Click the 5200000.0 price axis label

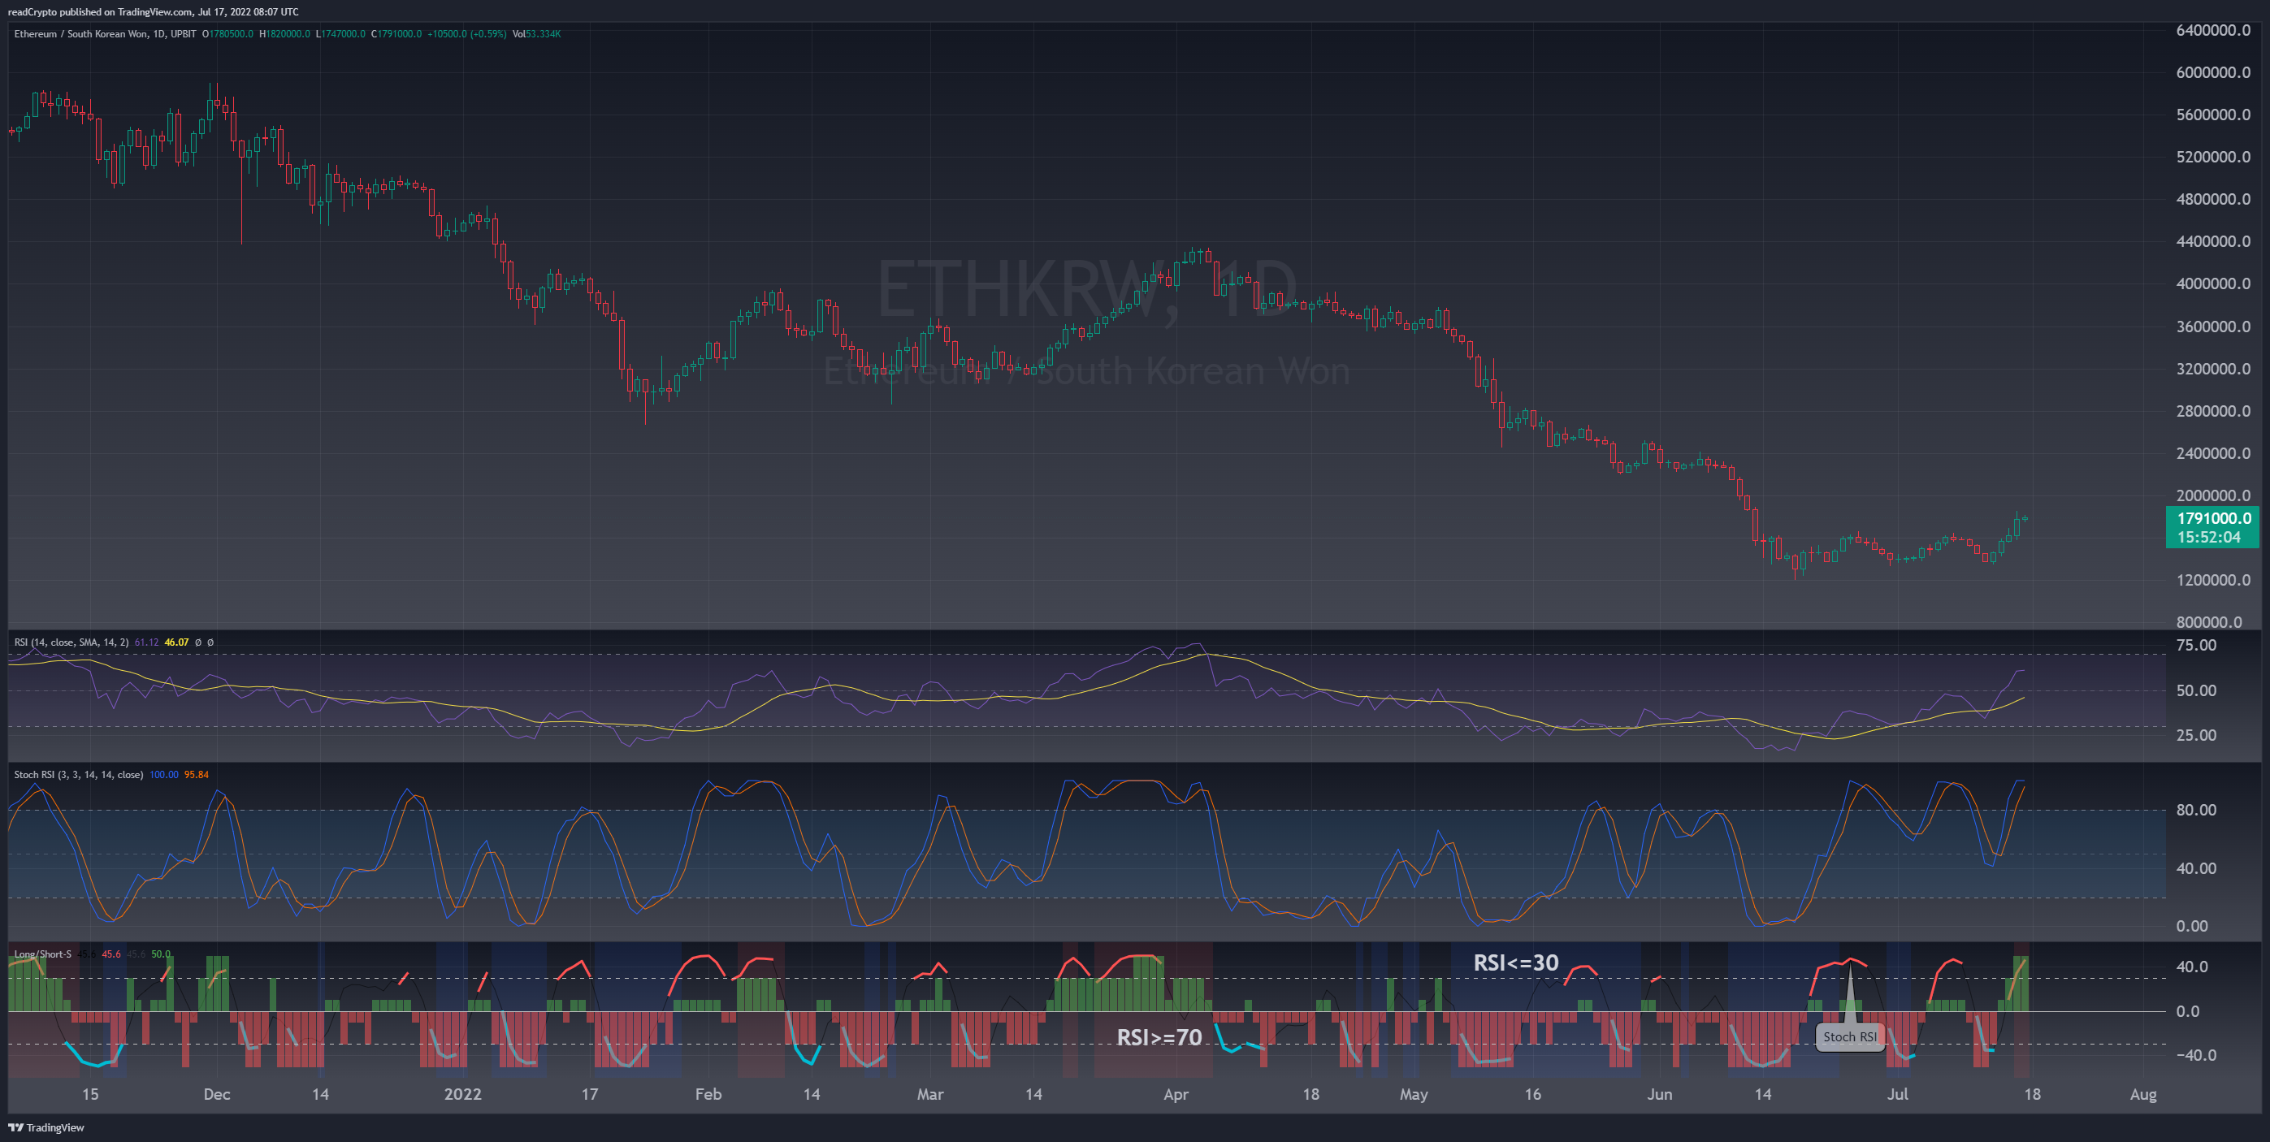pyautogui.click(x=2212, y=157)
